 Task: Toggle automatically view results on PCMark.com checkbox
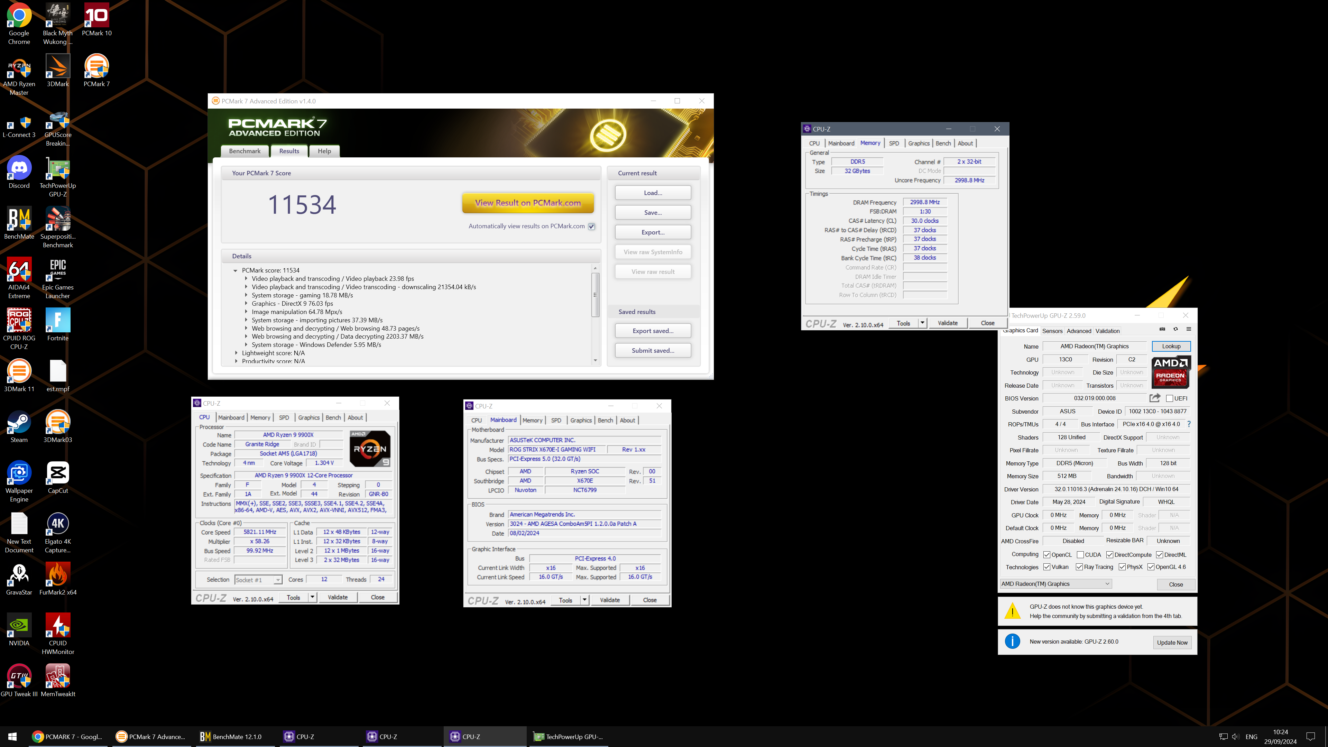[x=592, y=226]
